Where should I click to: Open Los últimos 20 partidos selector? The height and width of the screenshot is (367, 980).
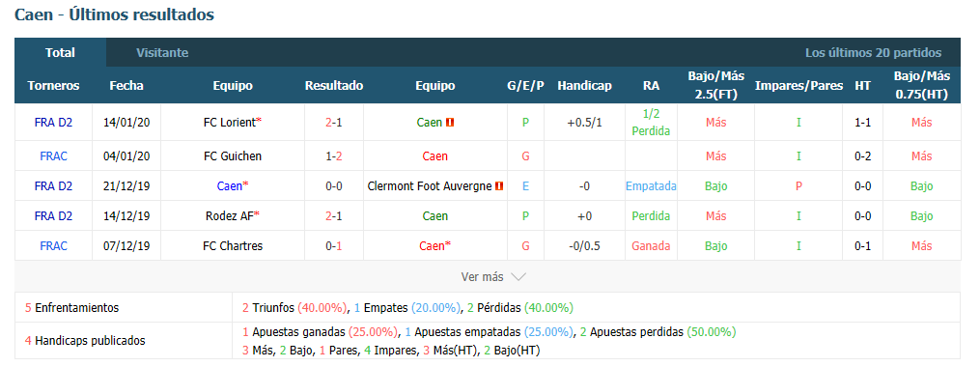[x=873, y=53]
